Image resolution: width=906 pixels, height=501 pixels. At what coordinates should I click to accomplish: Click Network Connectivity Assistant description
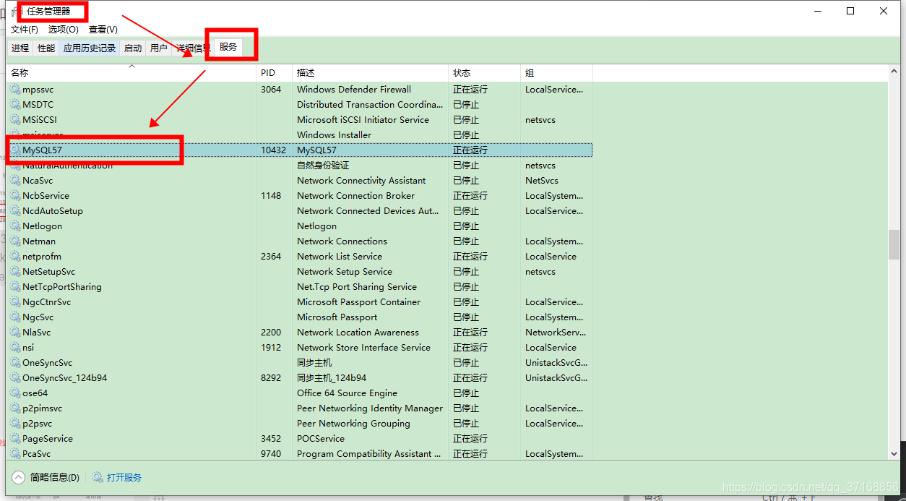coord(361,181)
